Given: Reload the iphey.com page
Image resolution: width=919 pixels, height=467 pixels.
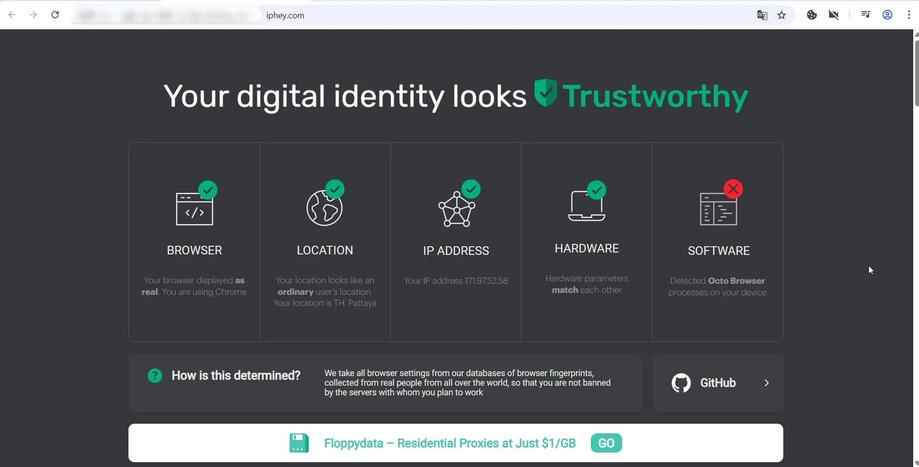Looking at the screenshot, I should (55, 15).
